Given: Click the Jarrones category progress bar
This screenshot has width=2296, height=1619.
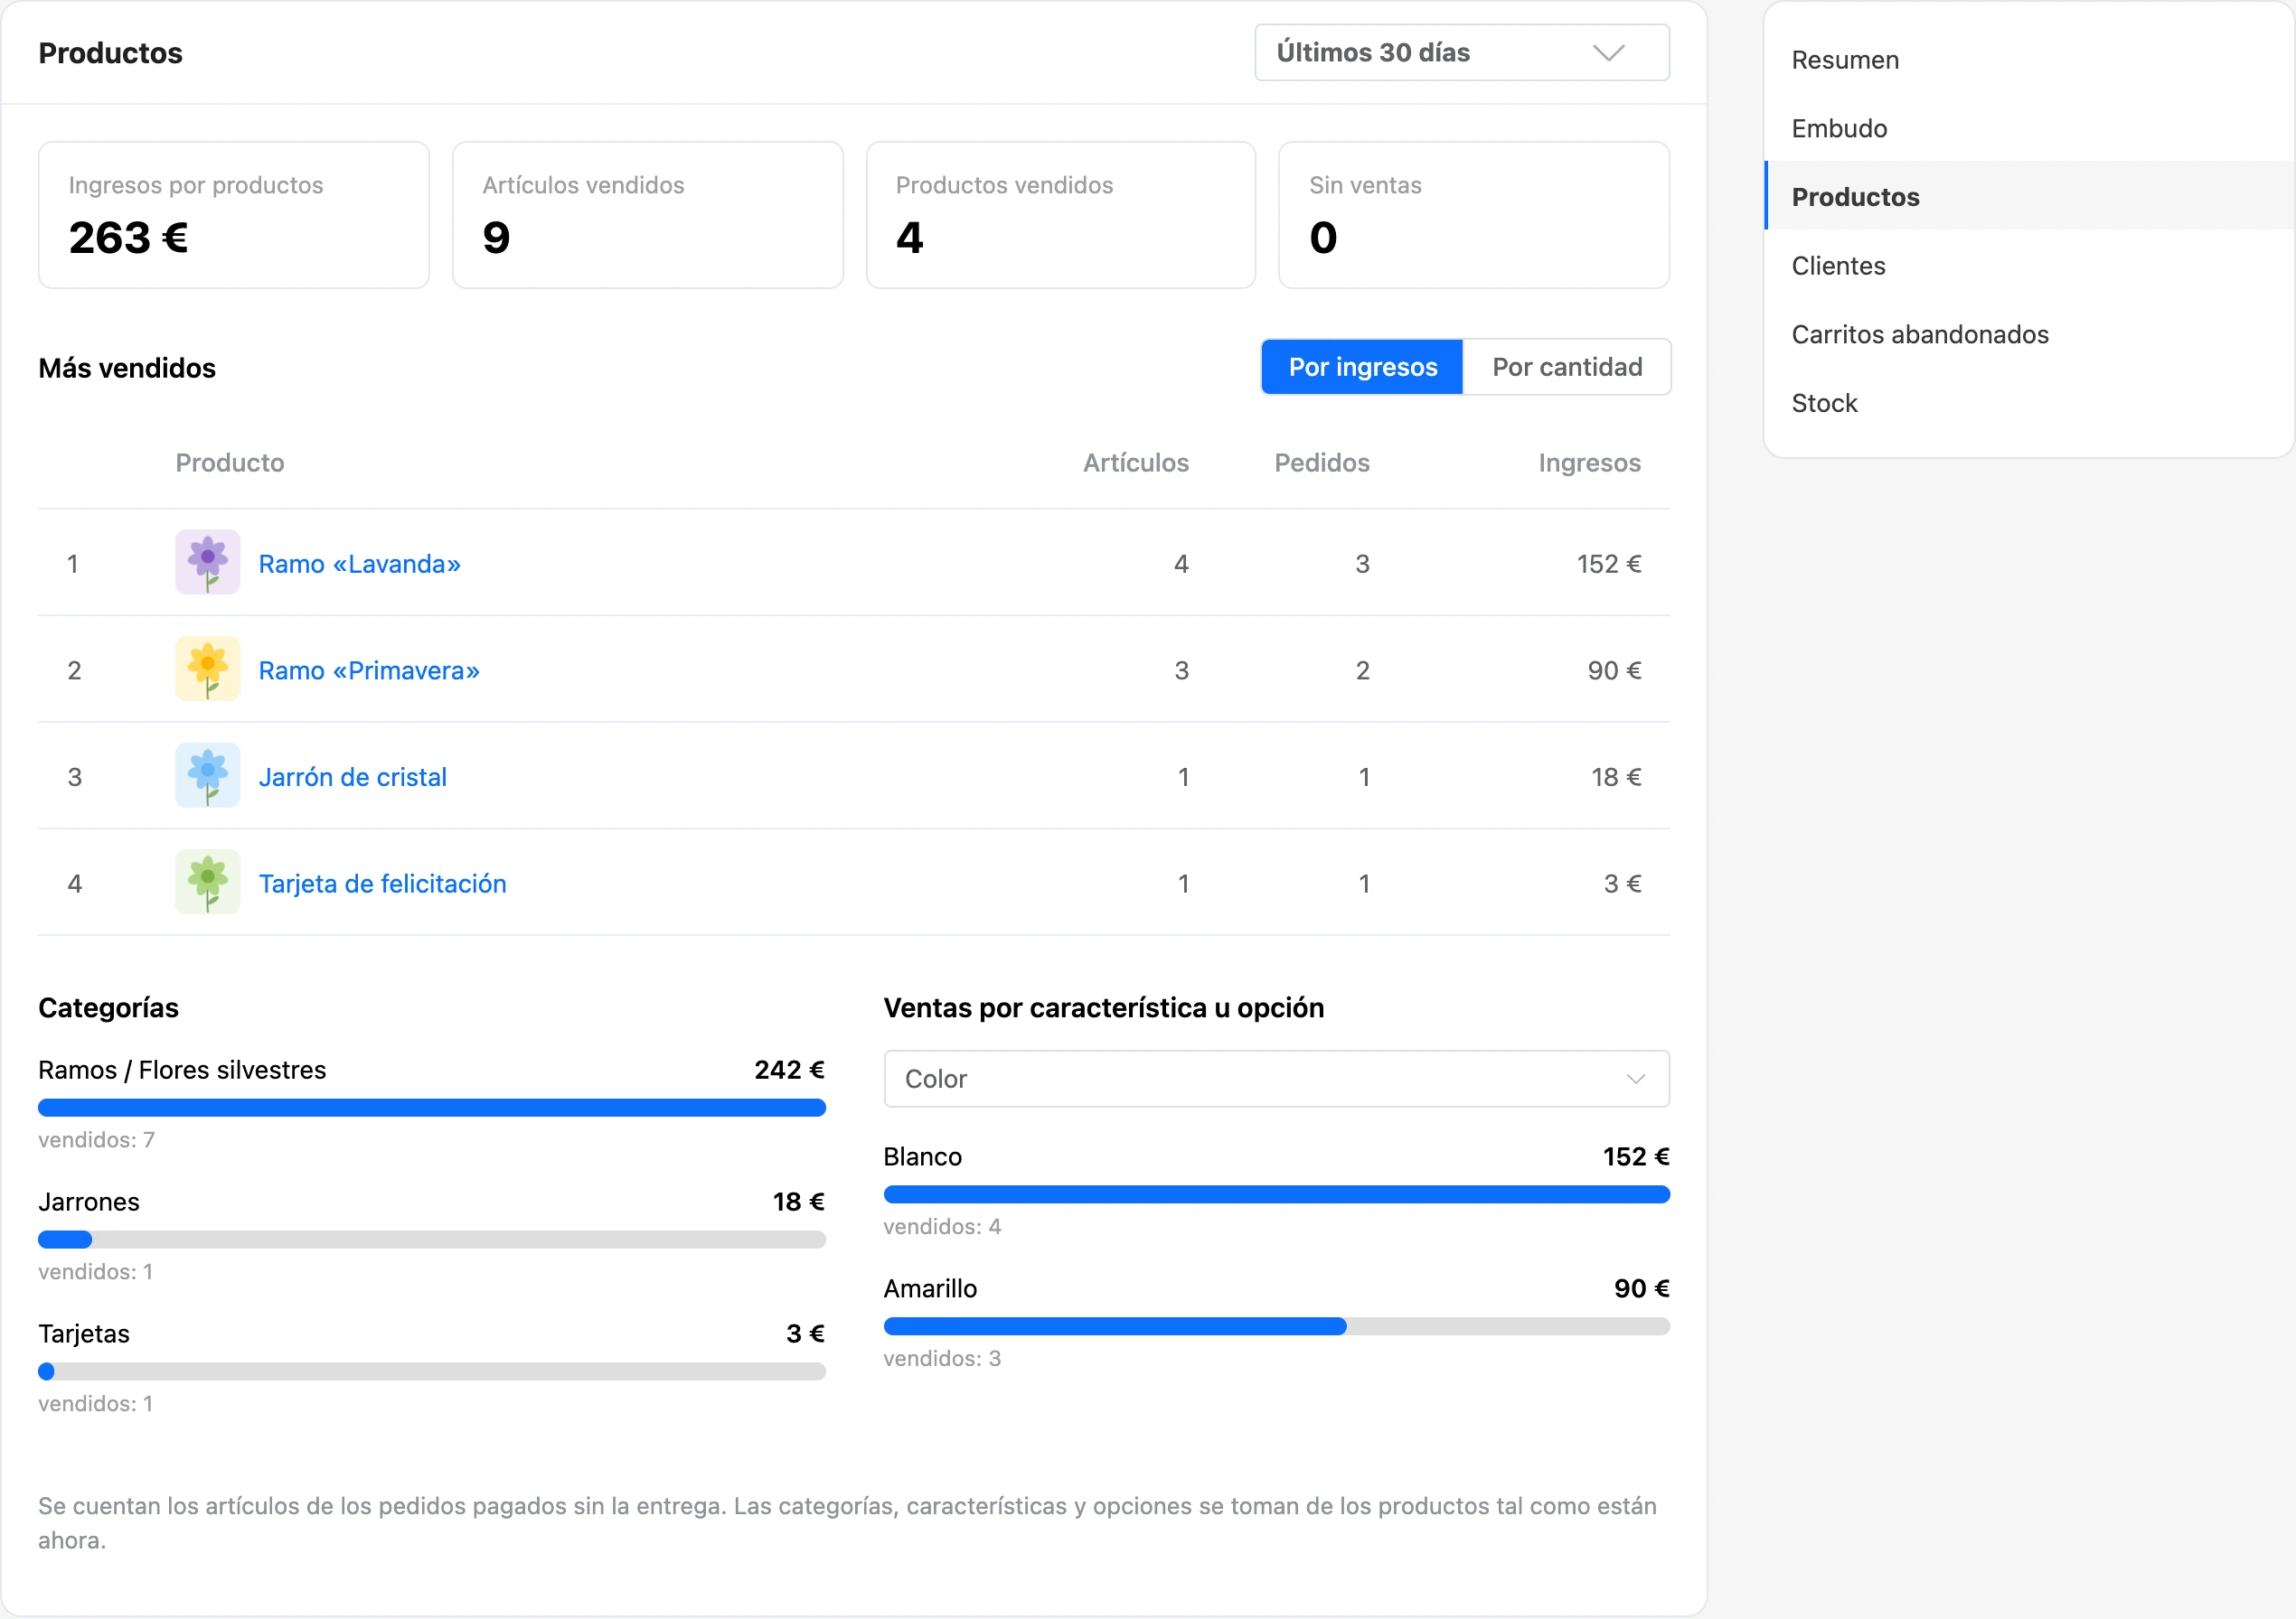Looking at the screenshot, I should click(432, 1240).
